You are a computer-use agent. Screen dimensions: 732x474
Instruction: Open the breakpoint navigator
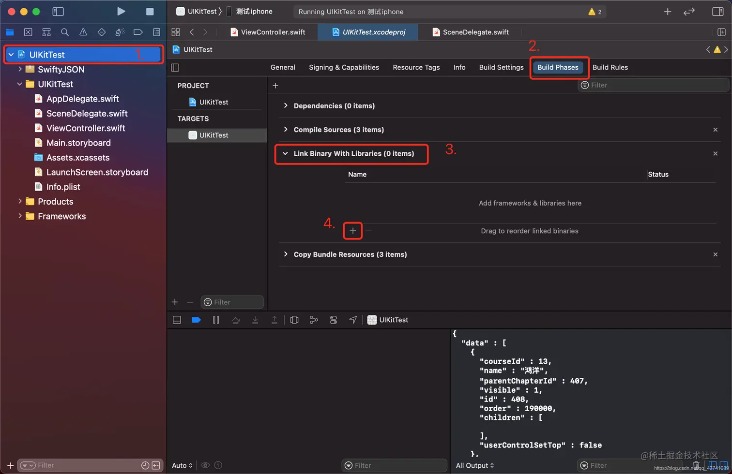pyautogui.click(x=138, y=32)
